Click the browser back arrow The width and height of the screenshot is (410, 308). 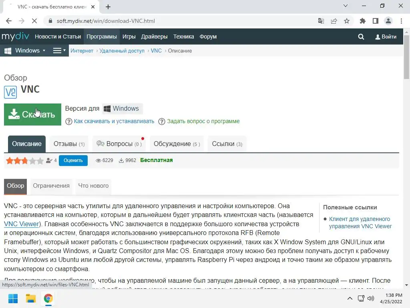9,21
